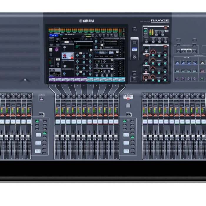Screen dimensions: 206x206
Task: Push the UNDO key above Scene Memory
Action: [195, 40]
